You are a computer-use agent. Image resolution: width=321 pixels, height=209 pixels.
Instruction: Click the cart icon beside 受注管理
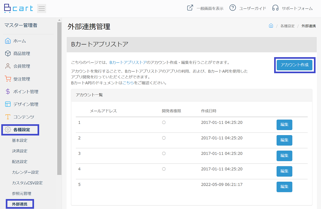(8, 79)
